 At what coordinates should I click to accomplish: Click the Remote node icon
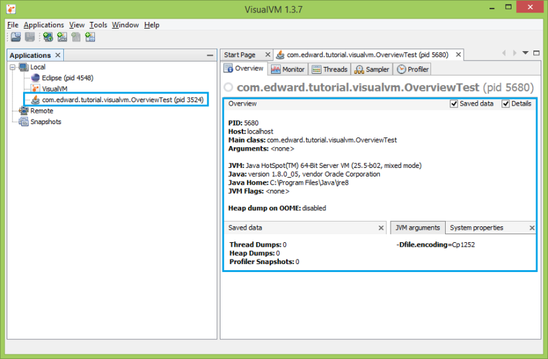24,111
